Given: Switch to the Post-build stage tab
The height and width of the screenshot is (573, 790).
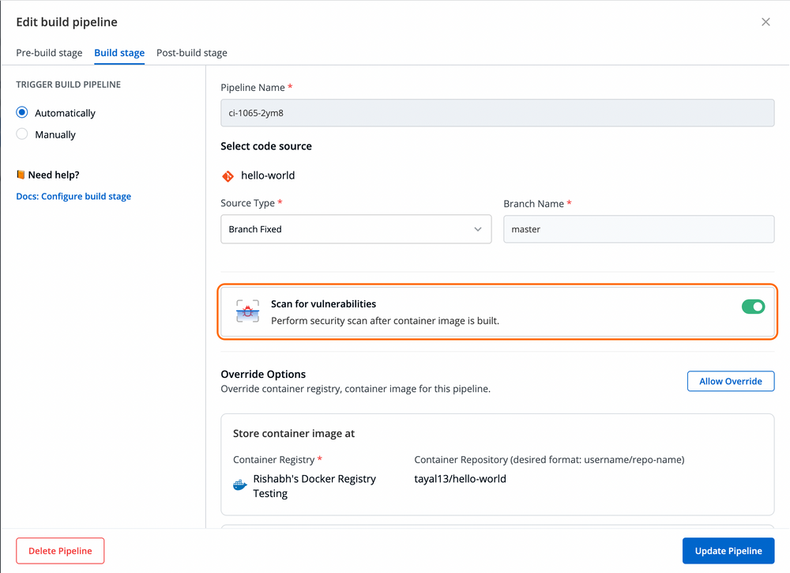Looking at the screenshot, I should (x=191, y=53).
